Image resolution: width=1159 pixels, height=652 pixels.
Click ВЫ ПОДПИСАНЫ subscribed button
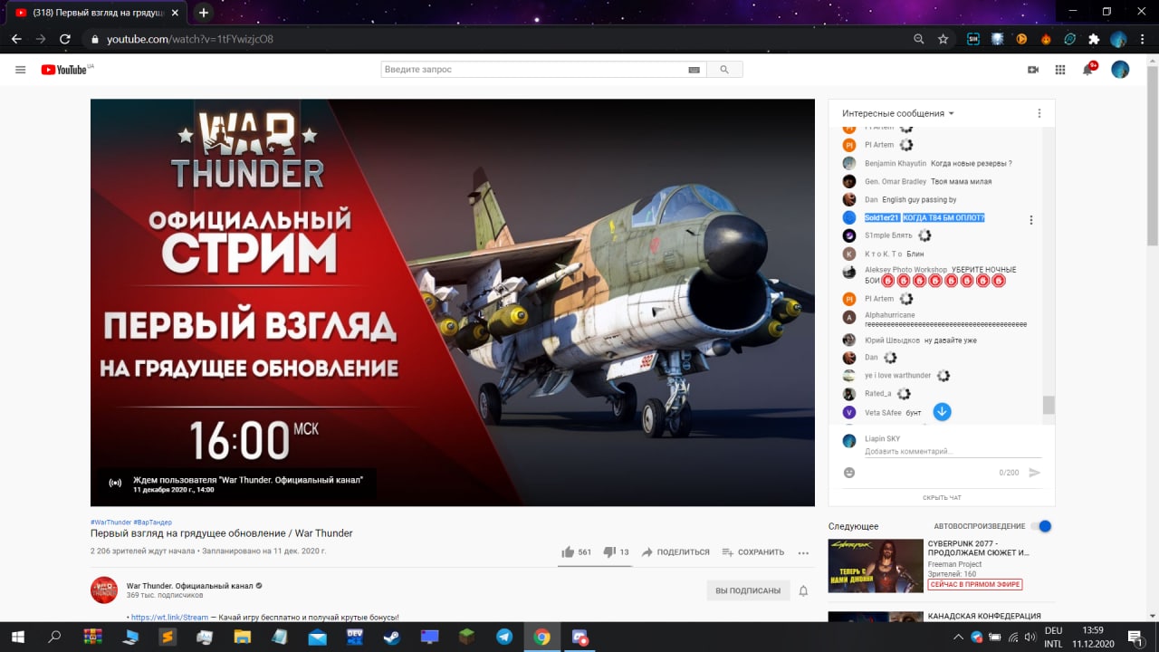pyautogui.click(x=748, y=590)
